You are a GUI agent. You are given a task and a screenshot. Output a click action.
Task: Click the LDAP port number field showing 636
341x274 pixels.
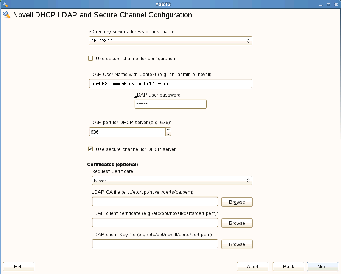tap(127, 132)
